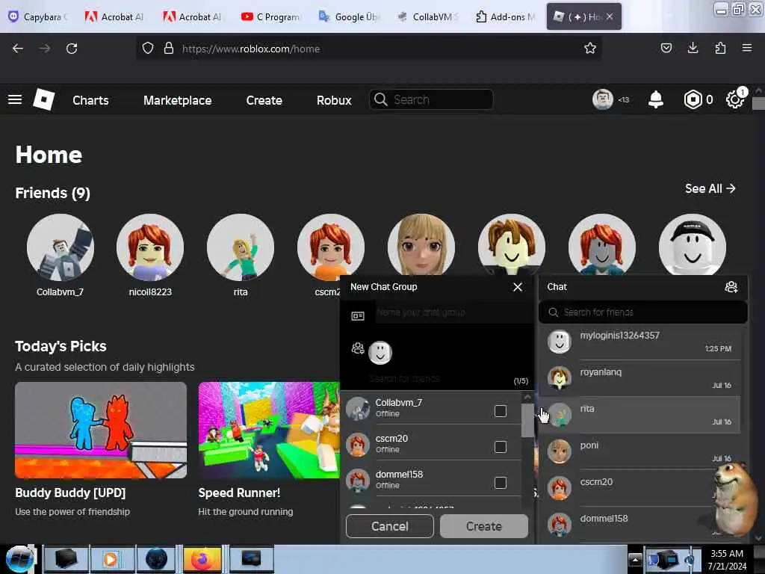Open Buddy Buddy [UPD] game title
765x574 pixels.
(70, 493)
